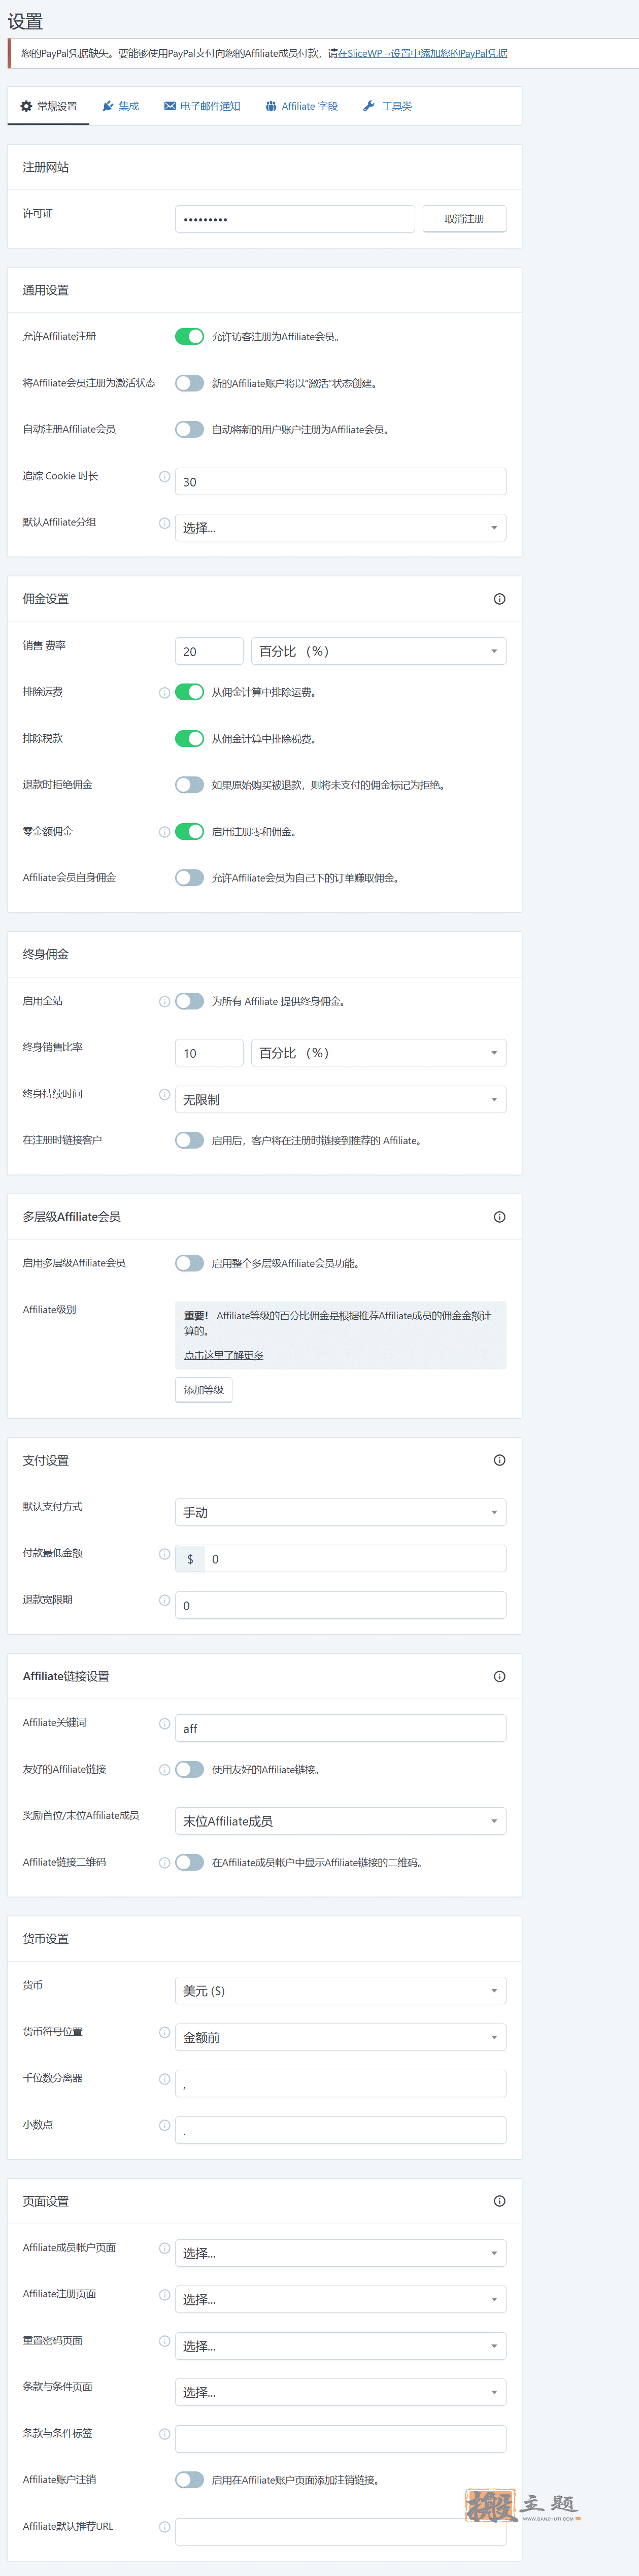Focus the 许可证 password field
639x2576 pixels.
click(295, 219)
